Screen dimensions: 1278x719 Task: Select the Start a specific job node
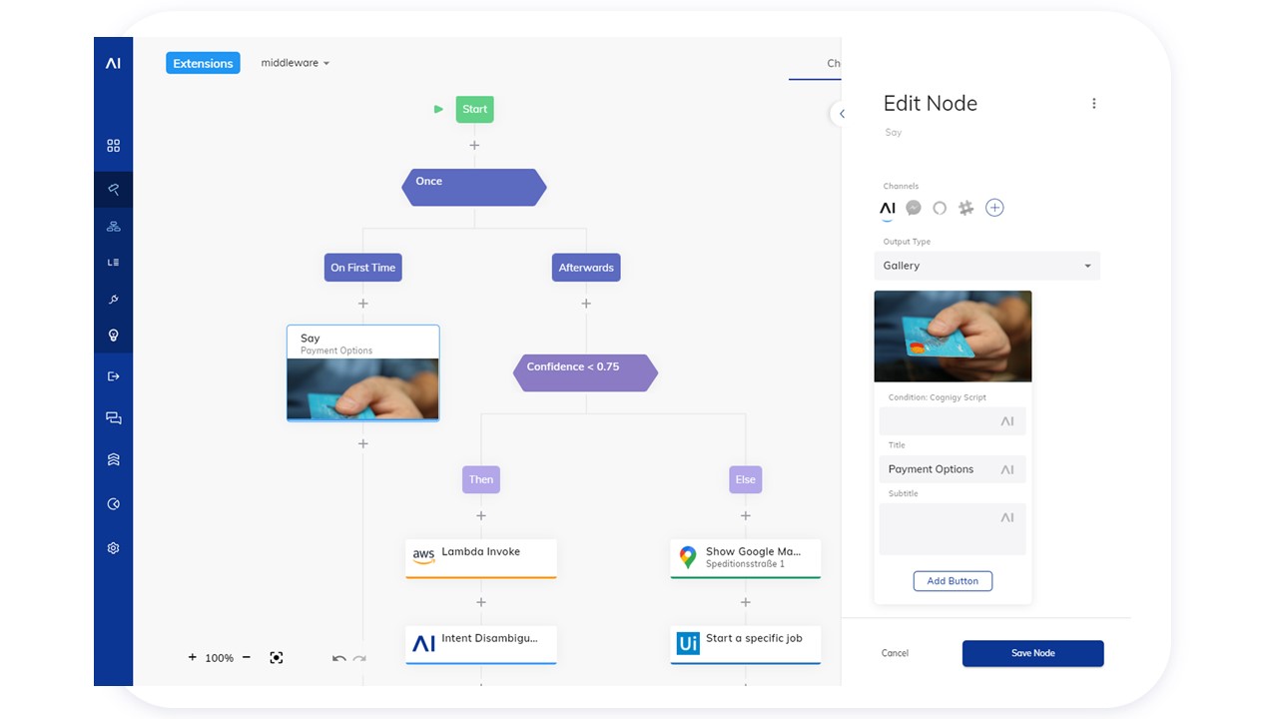(745, 645)
